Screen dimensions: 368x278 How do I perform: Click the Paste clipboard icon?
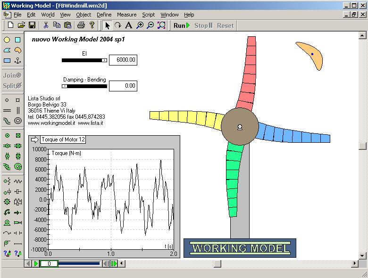click(67, 25)
